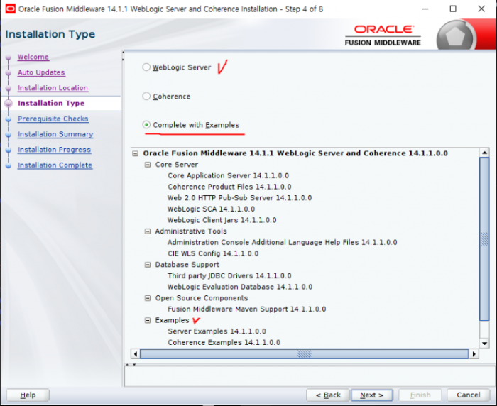Go to the Auto Updates step

(41, 72)
